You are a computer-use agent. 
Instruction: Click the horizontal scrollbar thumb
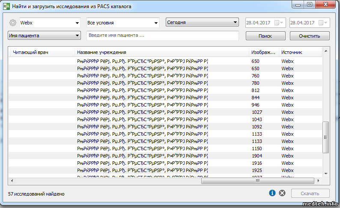(257, 181)
